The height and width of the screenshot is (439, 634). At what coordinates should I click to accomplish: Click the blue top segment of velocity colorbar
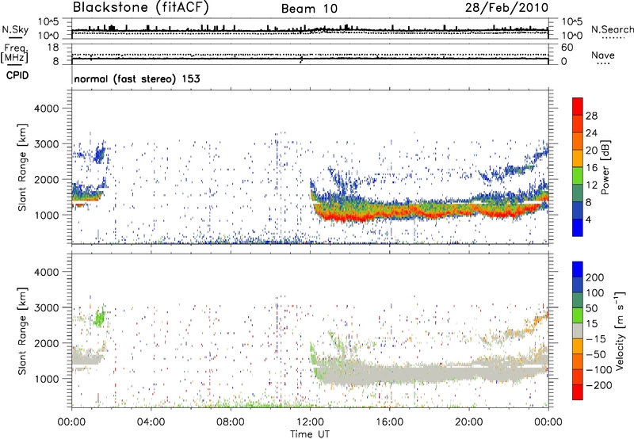578,269
